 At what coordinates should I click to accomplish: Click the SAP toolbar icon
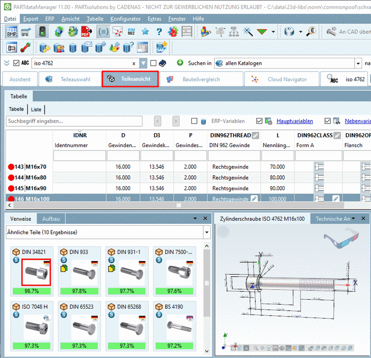click(x=161, y=47)
